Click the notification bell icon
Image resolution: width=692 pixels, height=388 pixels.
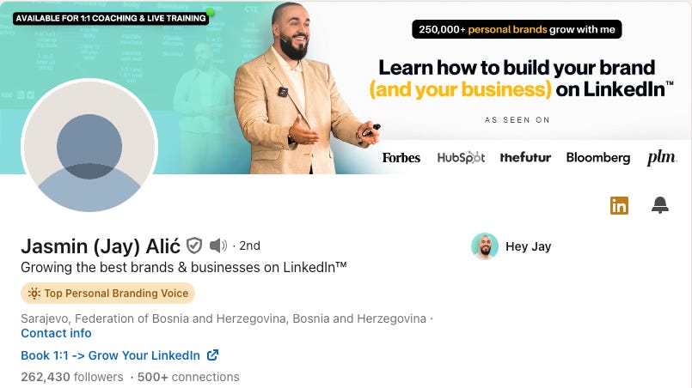(660, 205)
